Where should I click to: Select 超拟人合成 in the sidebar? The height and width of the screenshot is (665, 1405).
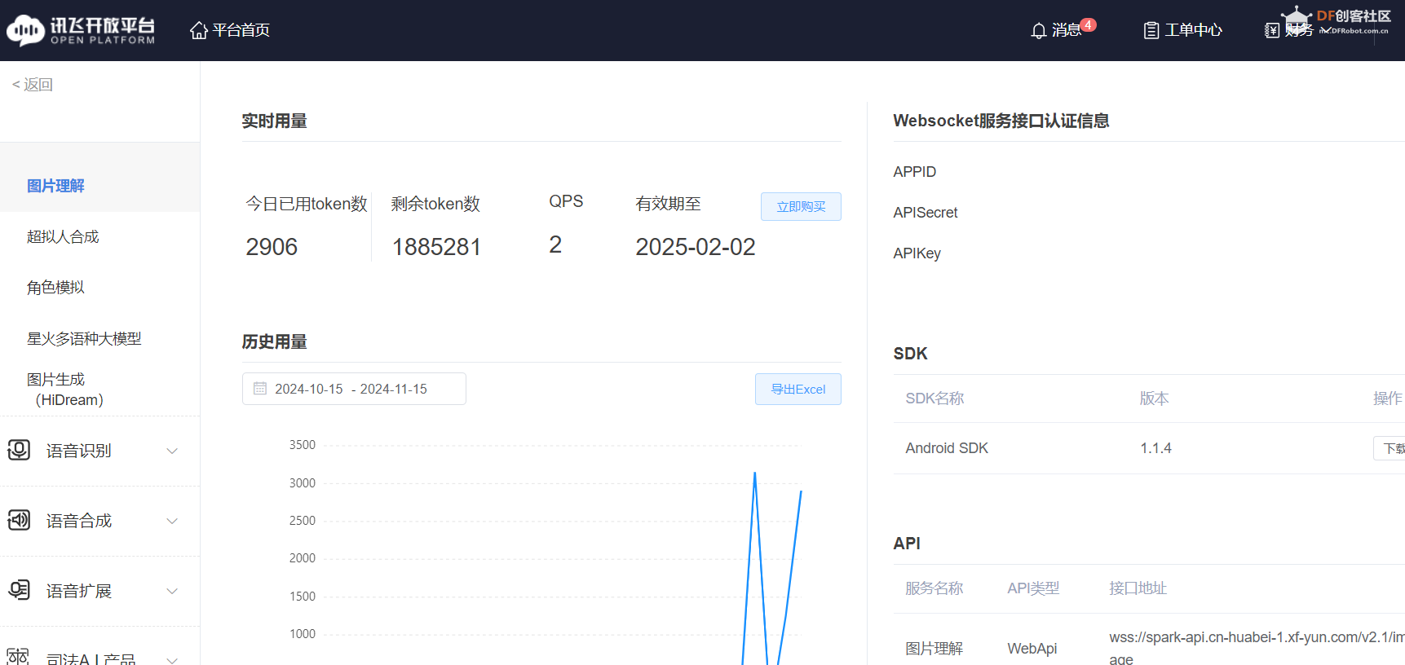coord(63,236)
